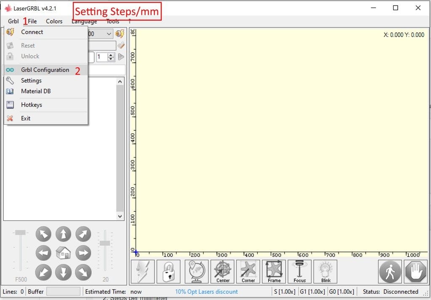Minimize the LaserGRBL window
The height and width of the screenshot is (300, 431).
tap(373, 8)
